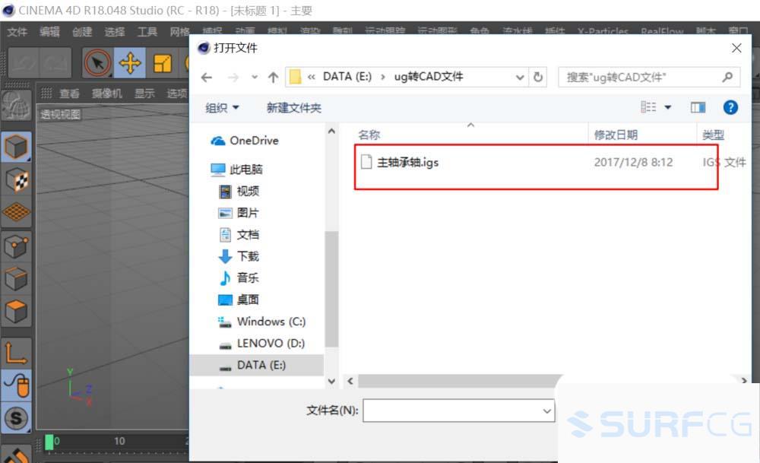Select OneDrive in navigation pane
760x463 pixels.
click(245, 141)
